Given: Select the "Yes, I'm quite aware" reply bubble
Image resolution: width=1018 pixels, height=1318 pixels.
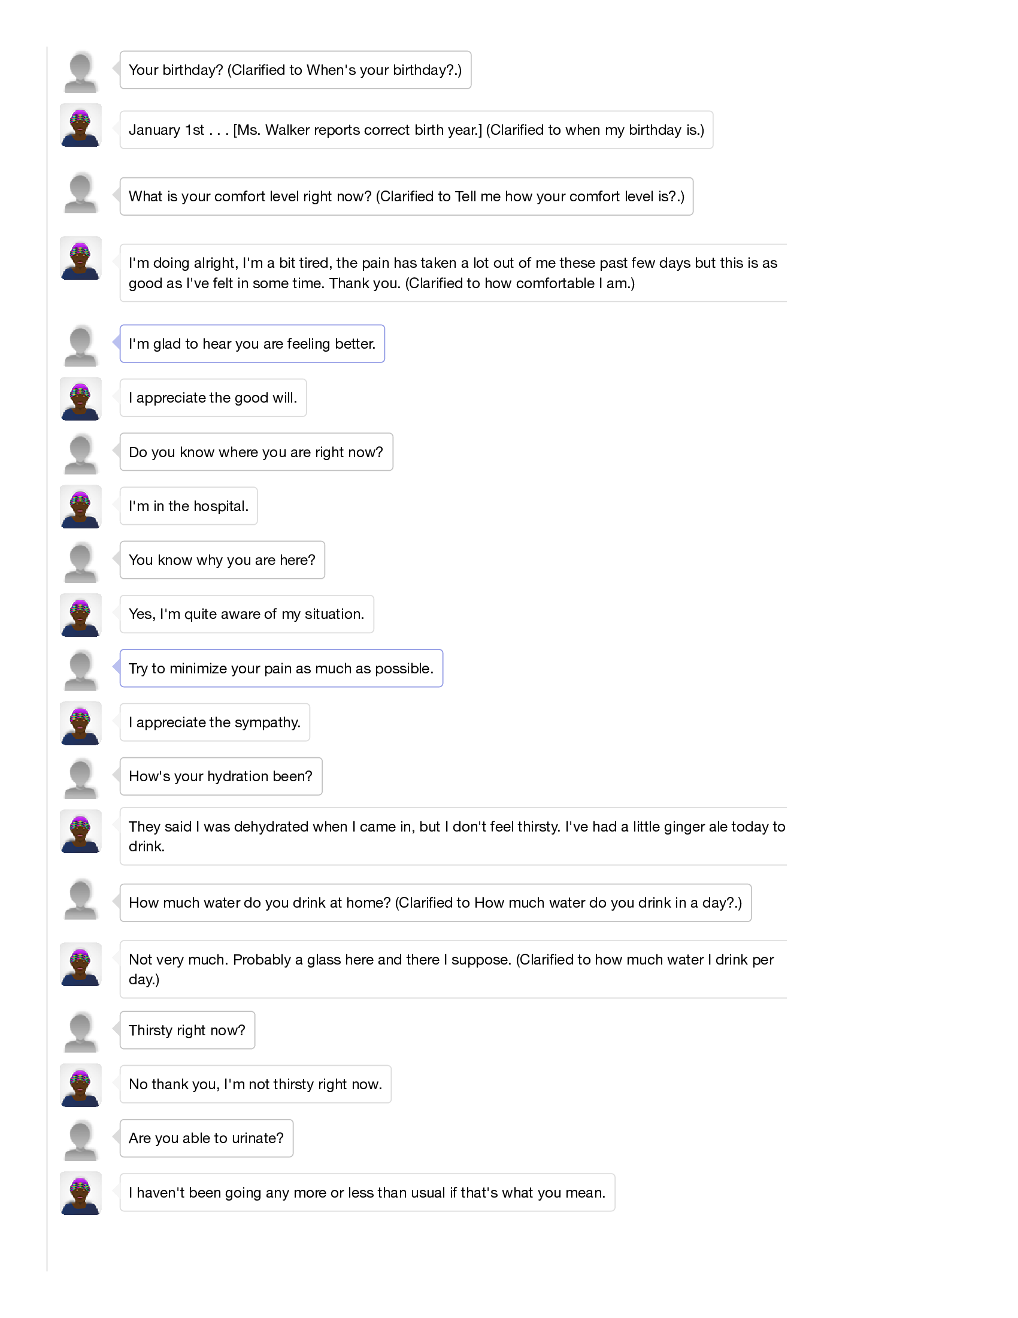Looking at the screenshot, I should click(247, 614).
